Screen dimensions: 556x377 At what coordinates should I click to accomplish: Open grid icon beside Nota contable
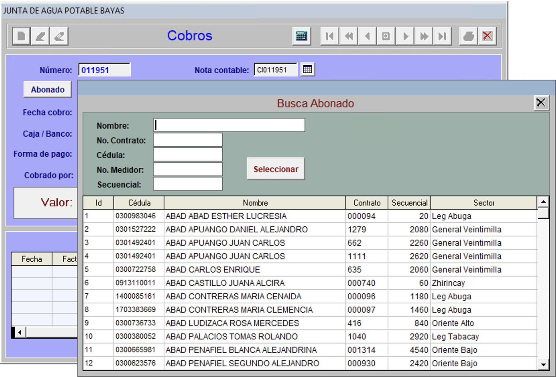click(x=307, y=70)
